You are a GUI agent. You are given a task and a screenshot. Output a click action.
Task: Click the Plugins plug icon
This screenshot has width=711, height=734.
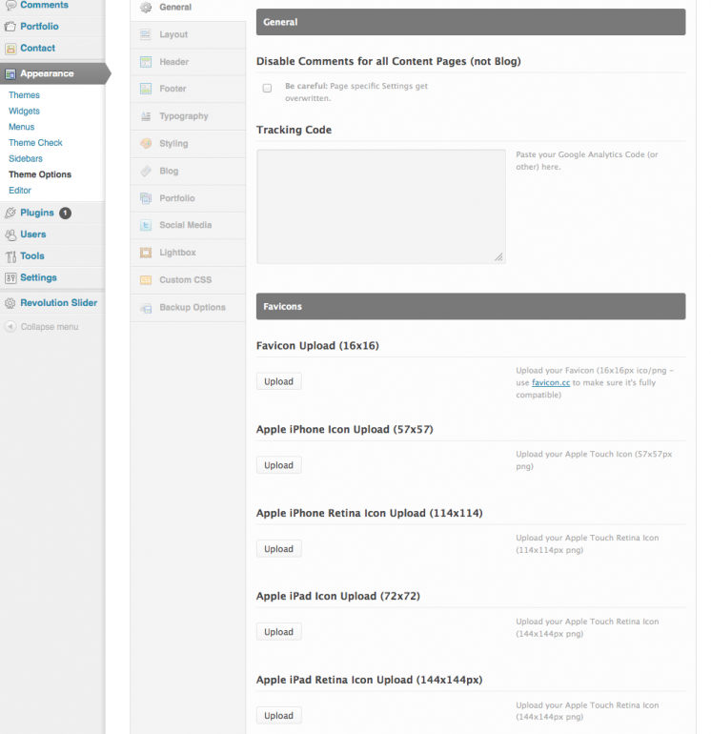click(x=10, y=213)
